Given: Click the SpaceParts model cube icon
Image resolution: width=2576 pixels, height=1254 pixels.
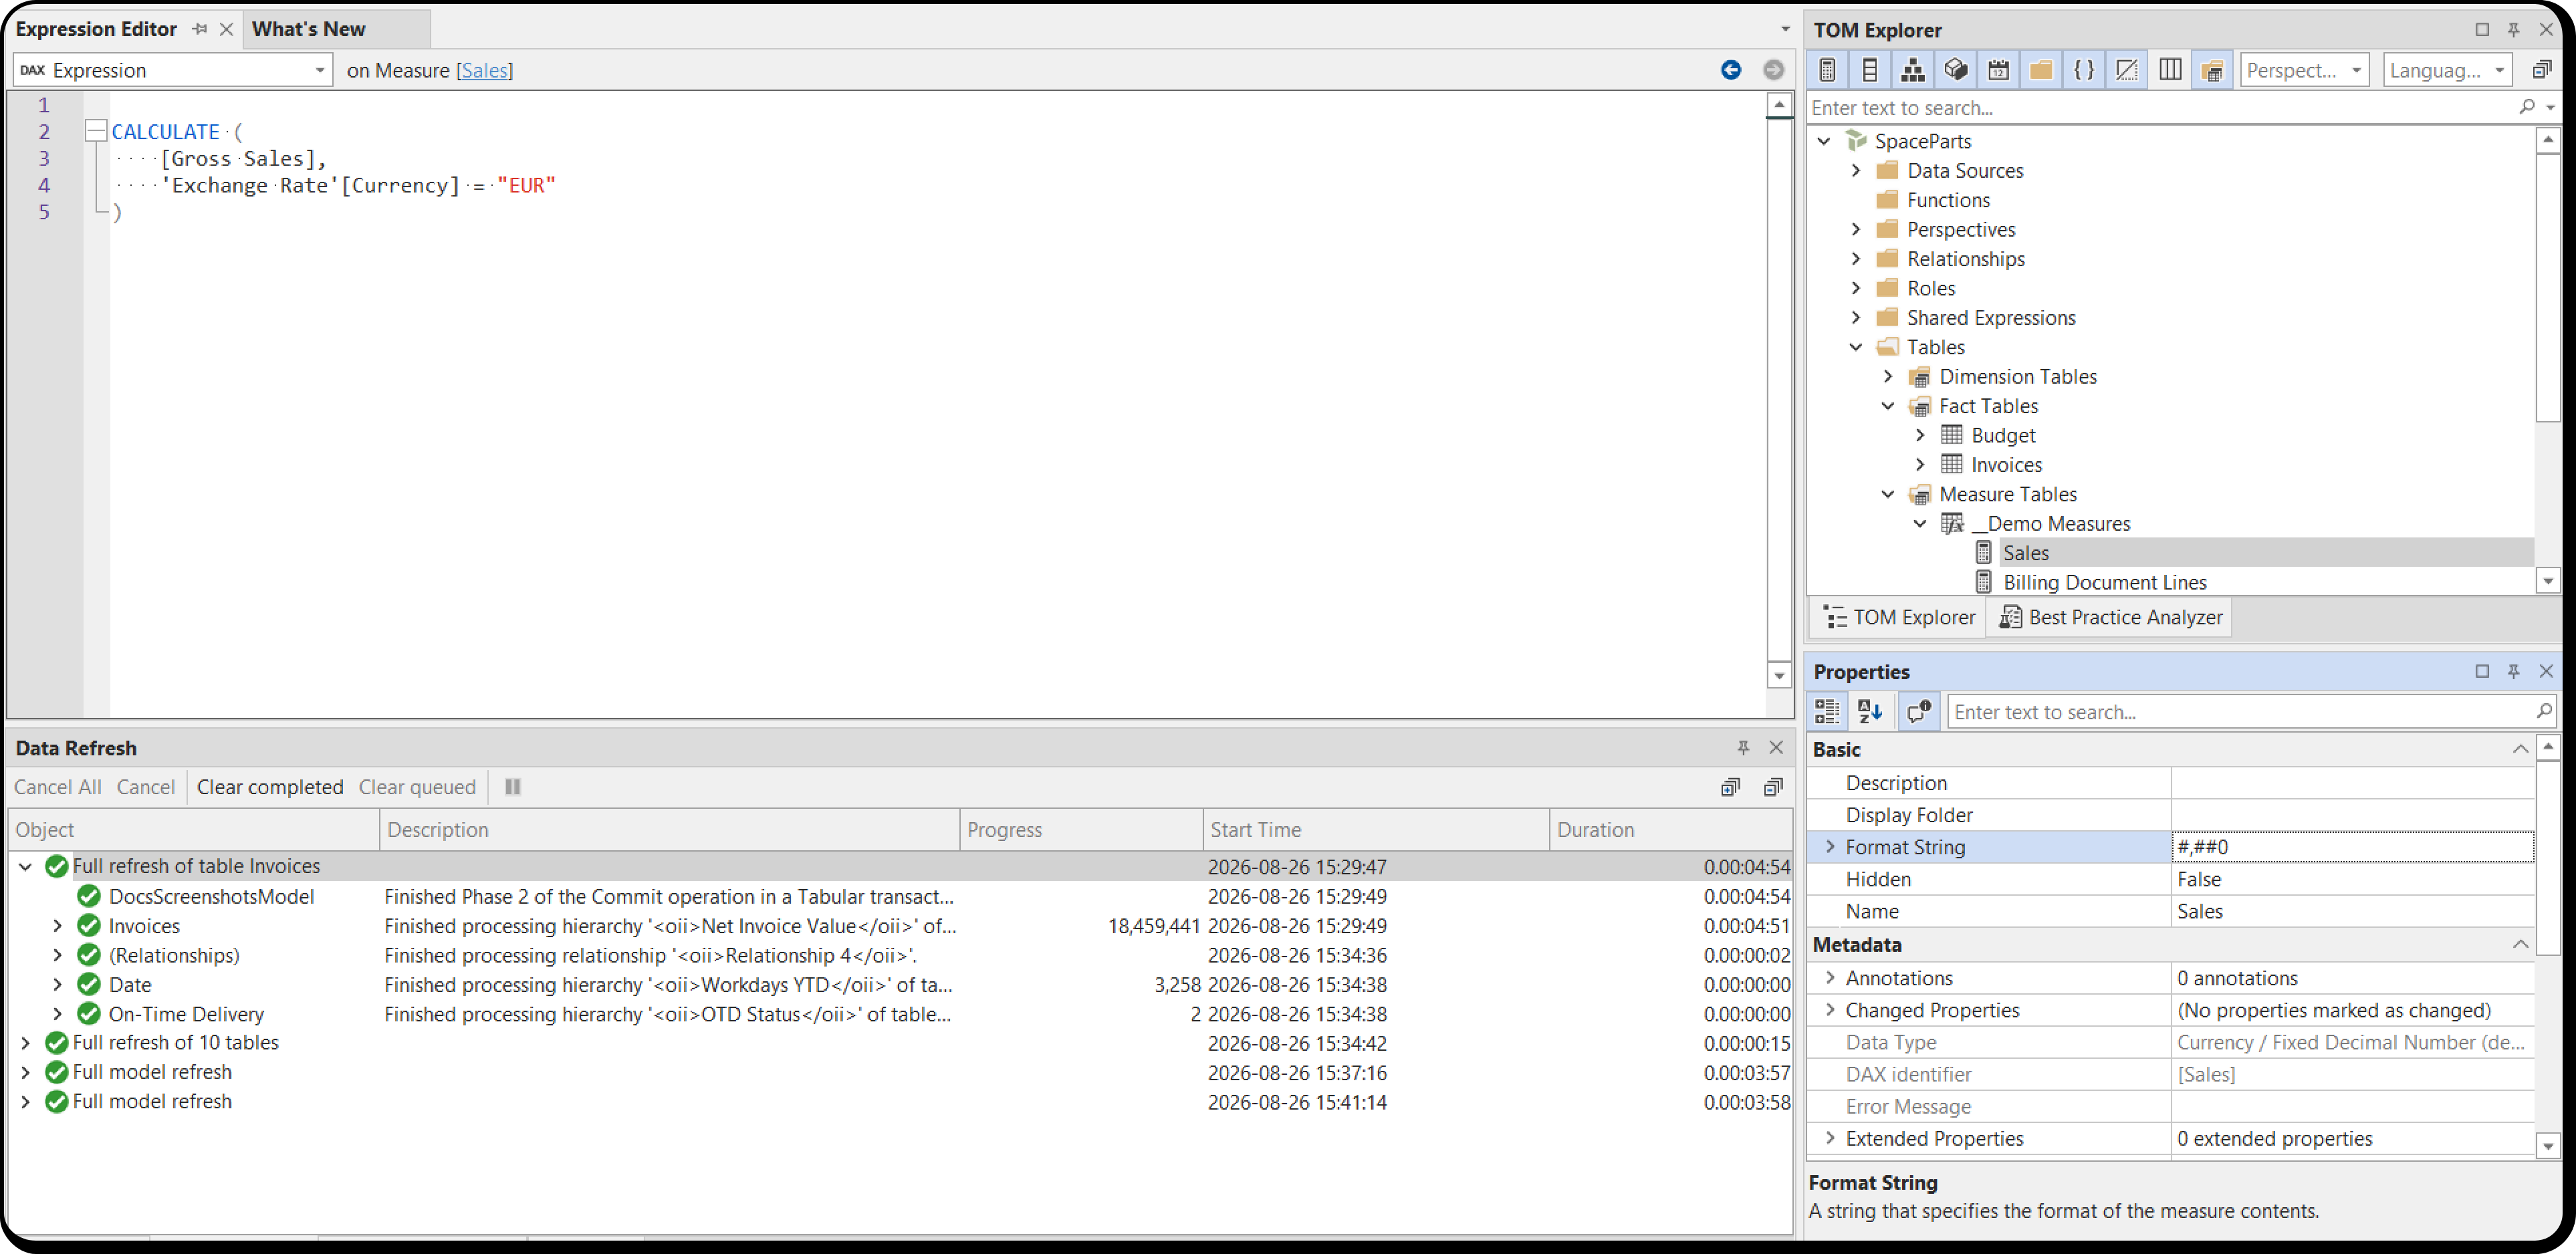Looking at the screenshot, I should [x=1856, y=141].
